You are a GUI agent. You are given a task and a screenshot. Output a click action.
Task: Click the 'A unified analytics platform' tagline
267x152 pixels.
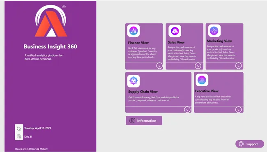pyautogui.click(x=44, y=57)
